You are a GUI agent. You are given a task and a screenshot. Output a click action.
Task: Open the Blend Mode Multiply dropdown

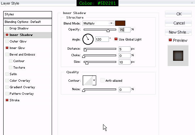coord(98,23)
